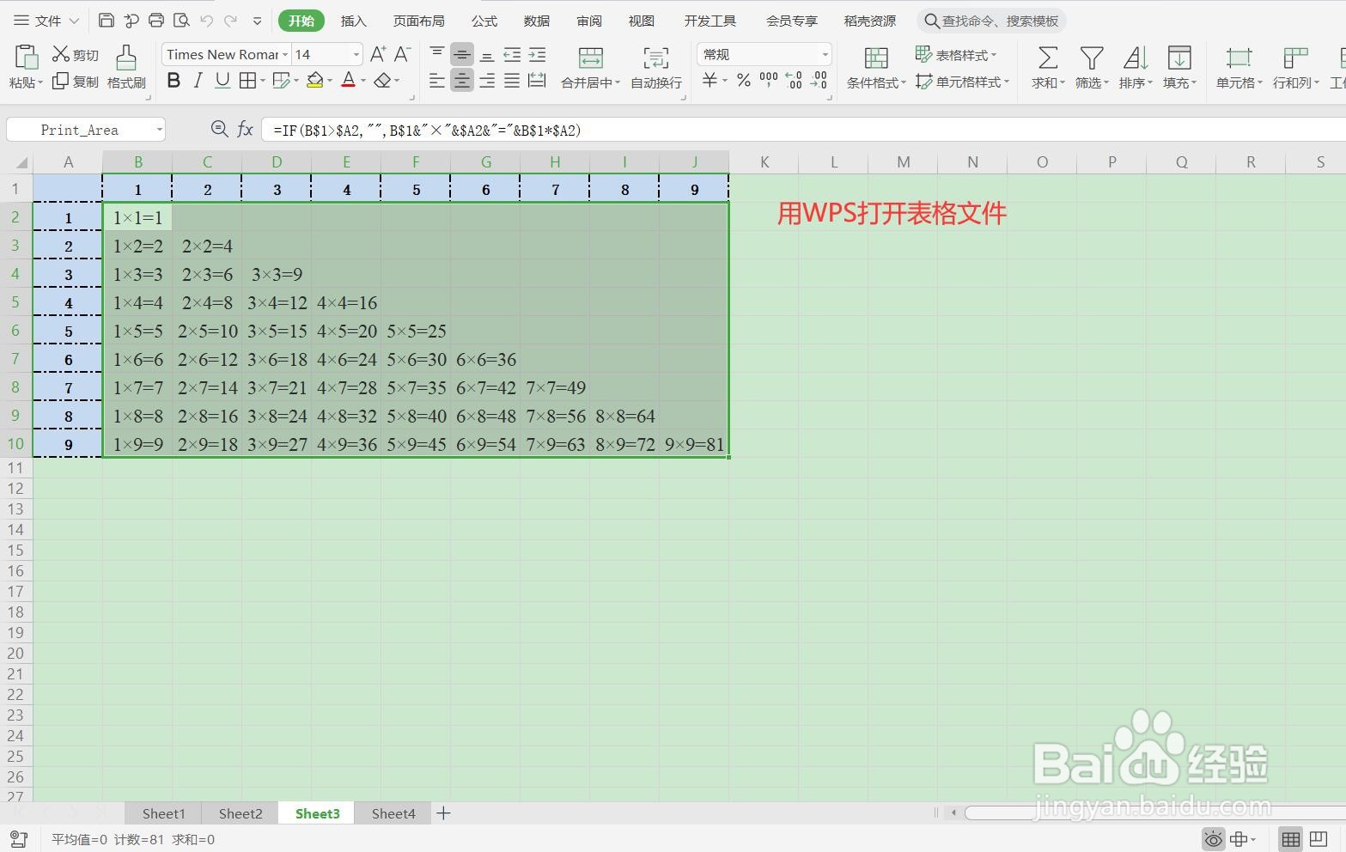This screenshot has width=1346, height=852.
Task: Toggle Underline formatting
Action: click(222, 81)
